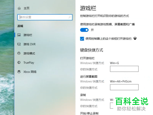This screenshot has width=153, height=115.
Task: Click the 开始/停止录制 label
Action: click(89, 113)
